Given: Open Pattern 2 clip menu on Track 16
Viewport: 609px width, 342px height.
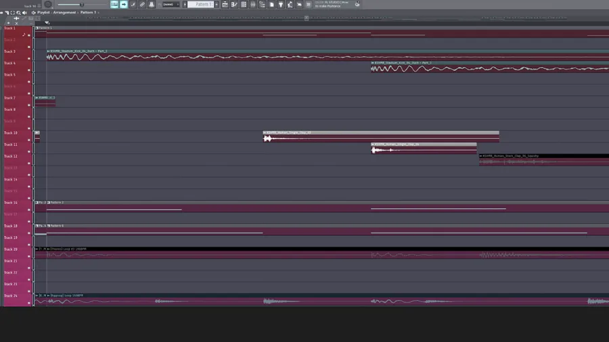Looking at the screenshot, I should click(49, 202).
